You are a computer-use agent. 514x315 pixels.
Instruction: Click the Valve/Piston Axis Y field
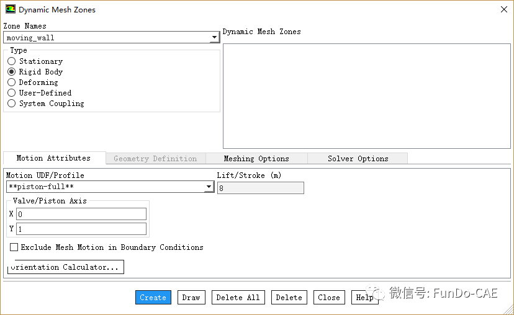(x=81, y=229)
